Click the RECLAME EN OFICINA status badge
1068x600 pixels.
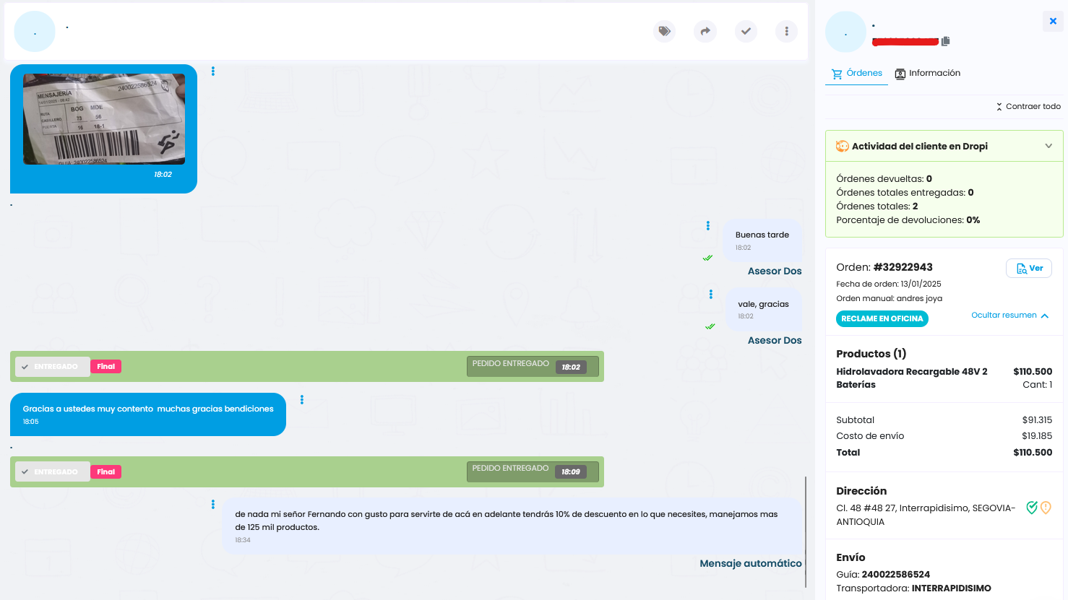pos(882,318)
